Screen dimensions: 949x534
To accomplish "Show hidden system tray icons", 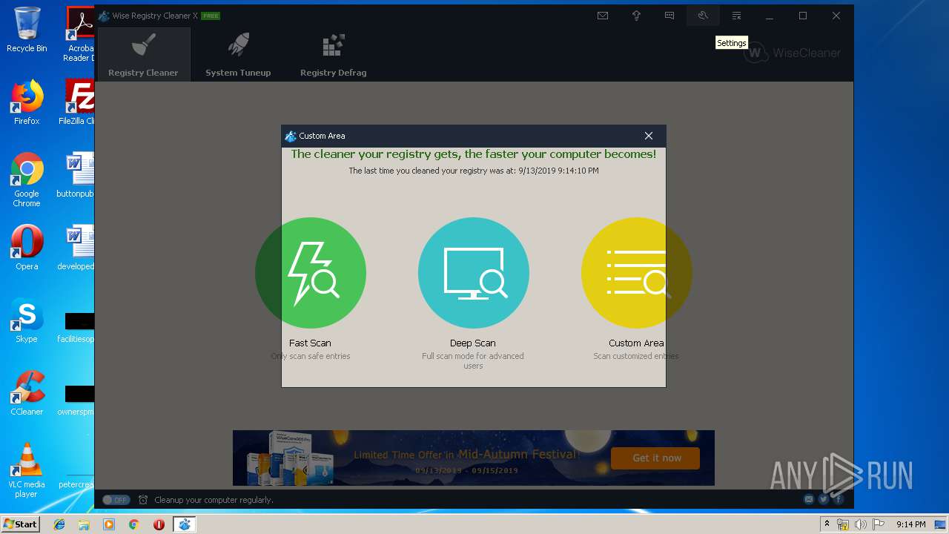I will (x=827, y=524).
